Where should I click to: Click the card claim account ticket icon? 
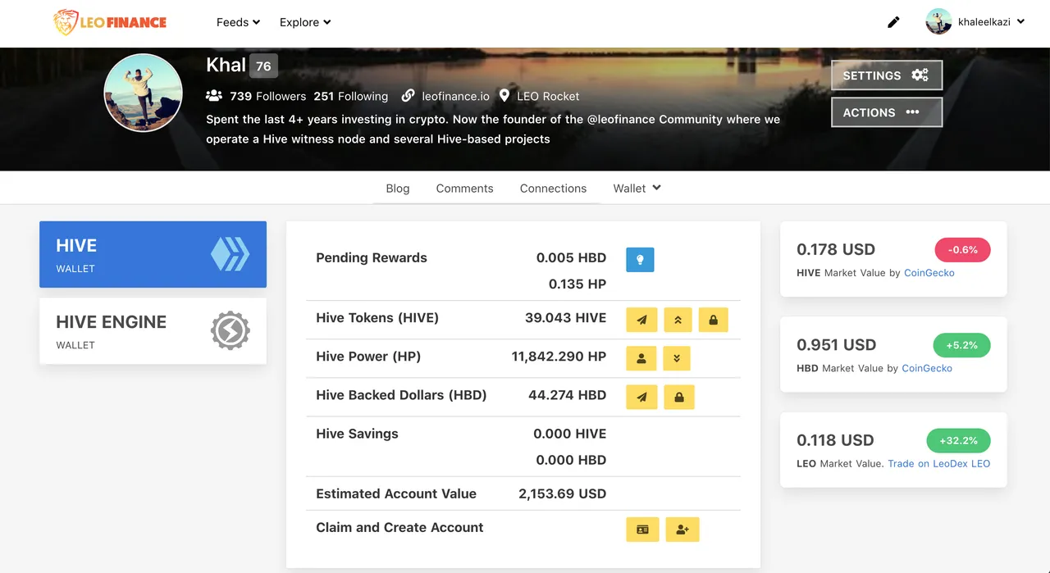click(642, 530)
